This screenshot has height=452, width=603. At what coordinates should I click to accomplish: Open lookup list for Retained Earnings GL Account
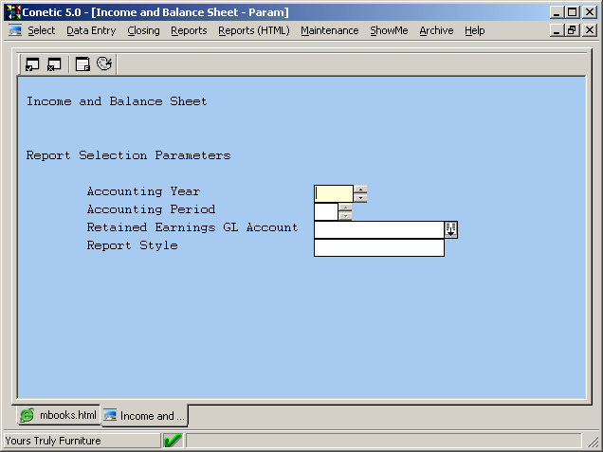450,229
